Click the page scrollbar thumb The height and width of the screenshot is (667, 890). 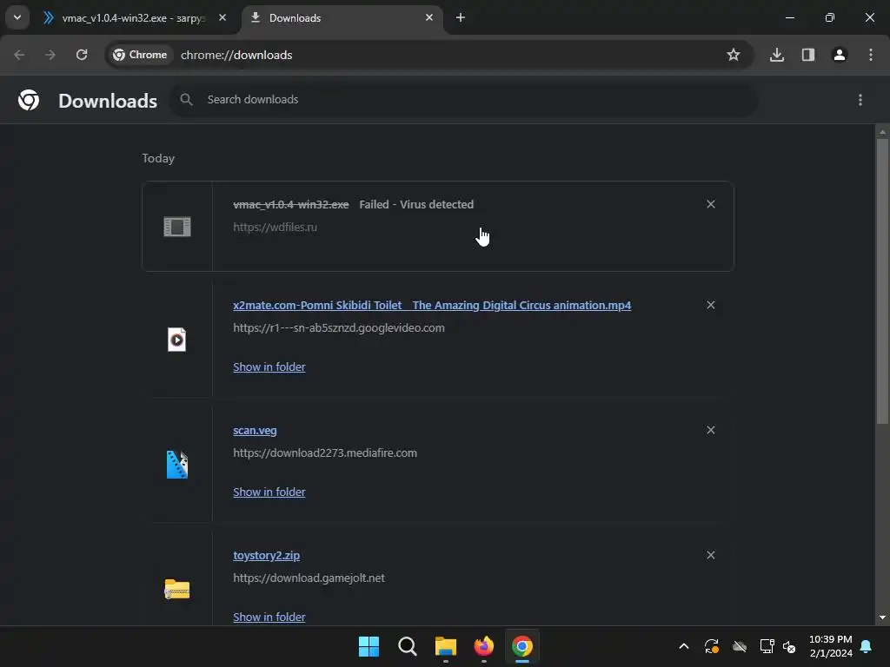[882, 281]
